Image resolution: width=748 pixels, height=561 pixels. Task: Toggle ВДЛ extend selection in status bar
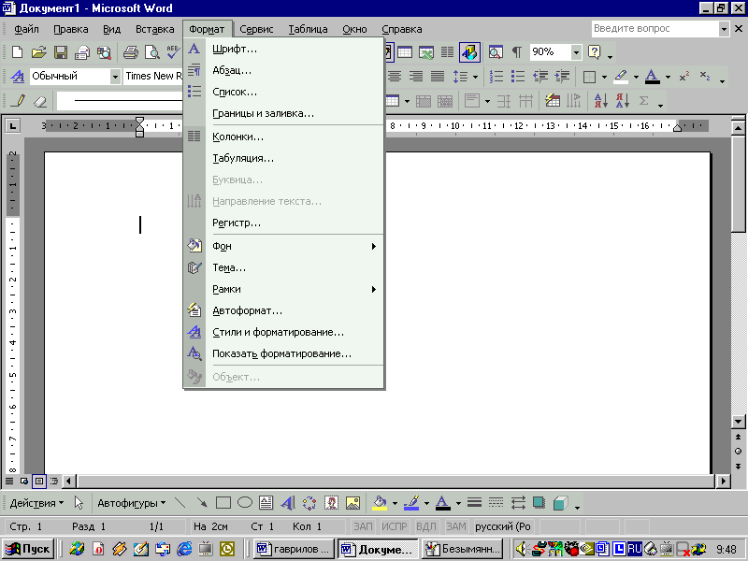point(426,526)
